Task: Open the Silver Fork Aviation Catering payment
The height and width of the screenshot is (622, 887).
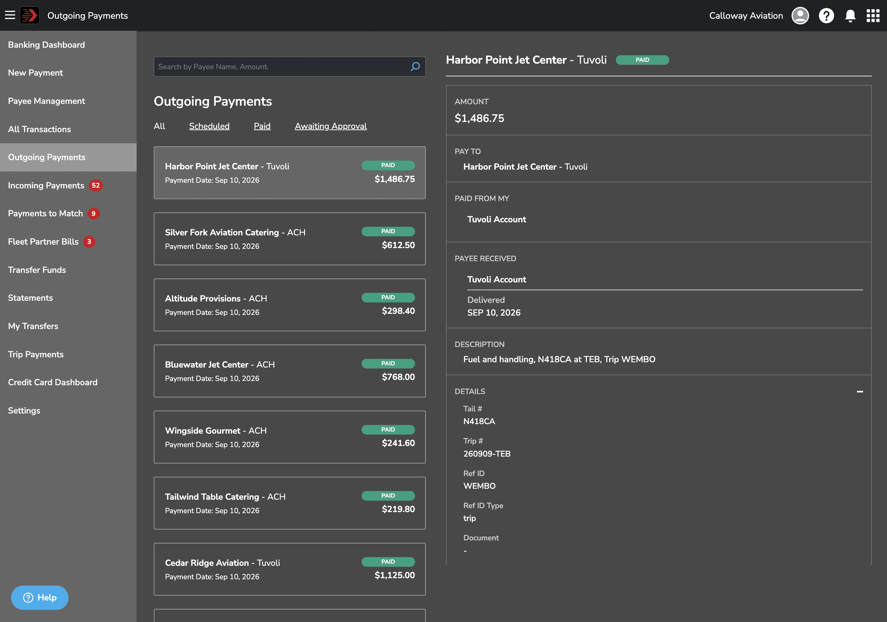Action: pyautogui.click(x=289, y=239)
